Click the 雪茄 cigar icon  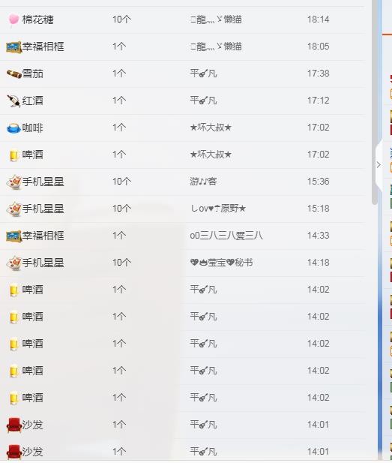click(x=13, y=74)
